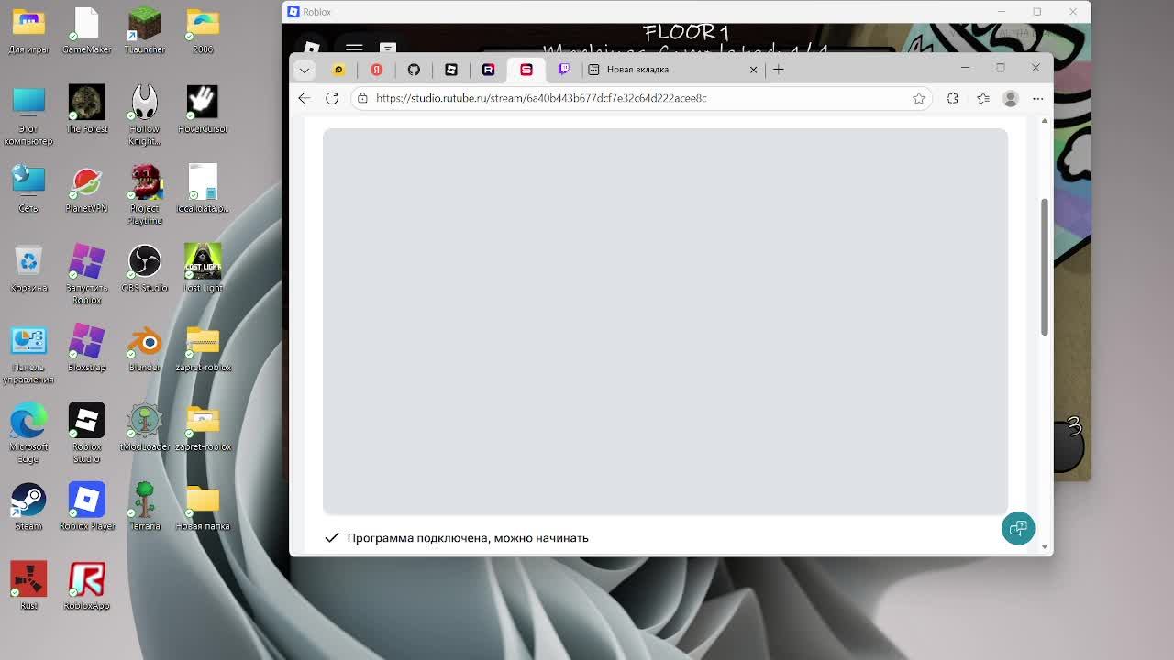Select the OBS Studio desktop icon
The width and height of the screenshot is (1174, 660).
coord(144,269)
